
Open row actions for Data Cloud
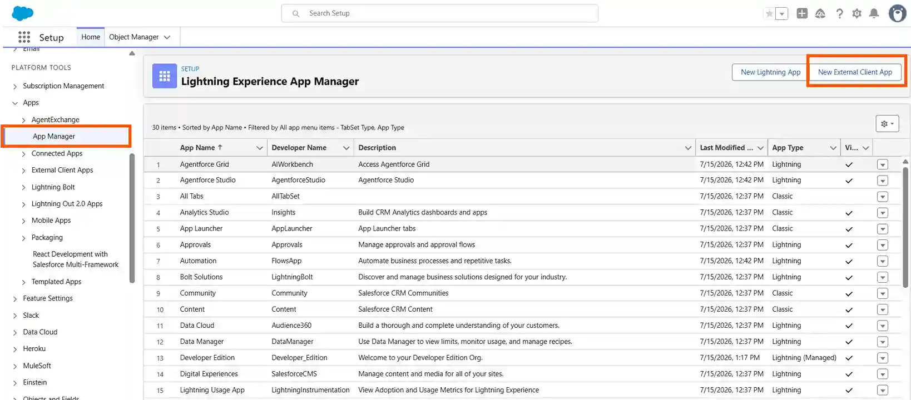(882, 326)
